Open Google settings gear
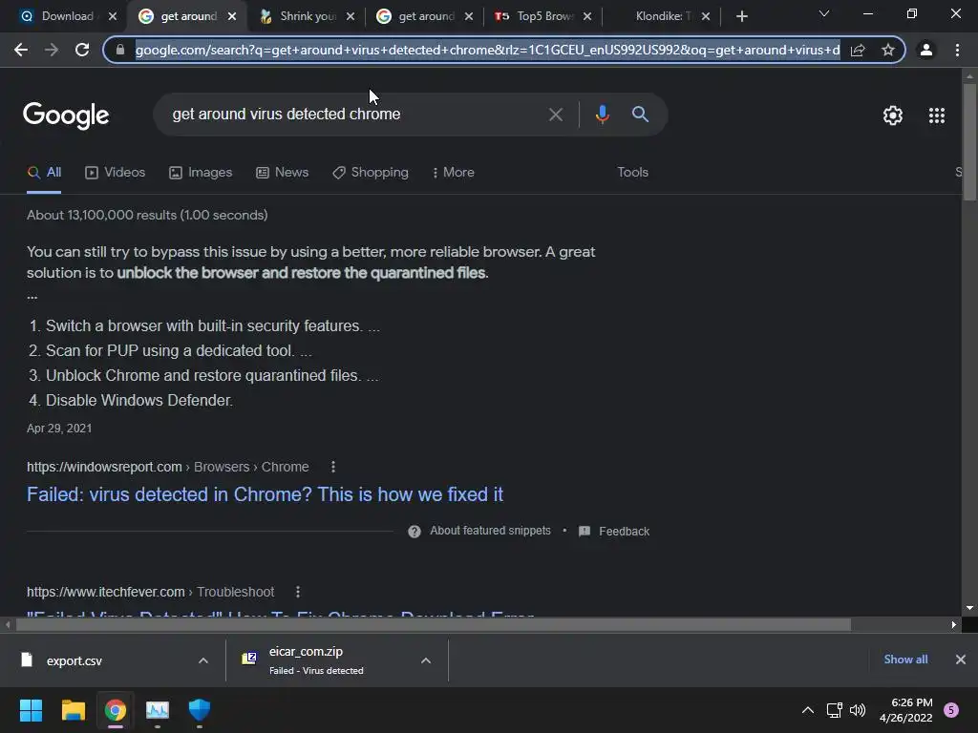 [x=893, y=115]
